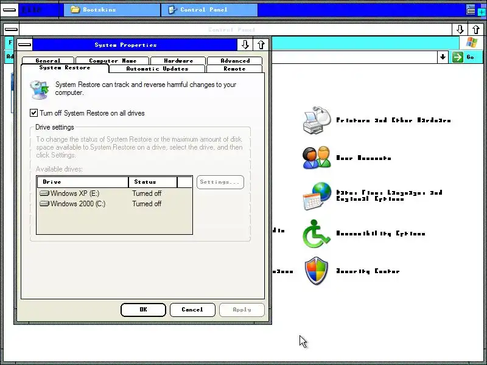Open the System Properties system menu box
The height and width of the screenshot is (365, 487).
(x=24, y=45)
